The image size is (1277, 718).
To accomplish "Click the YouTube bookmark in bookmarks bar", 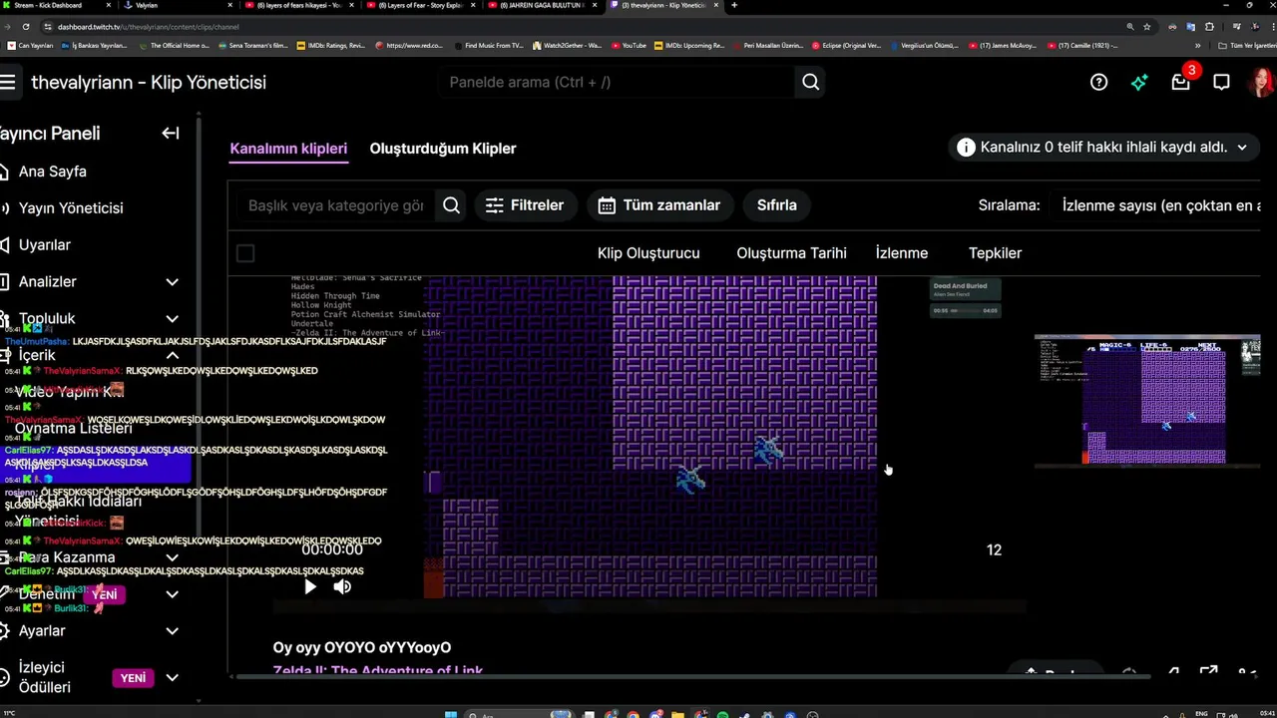I will [629, 46].
